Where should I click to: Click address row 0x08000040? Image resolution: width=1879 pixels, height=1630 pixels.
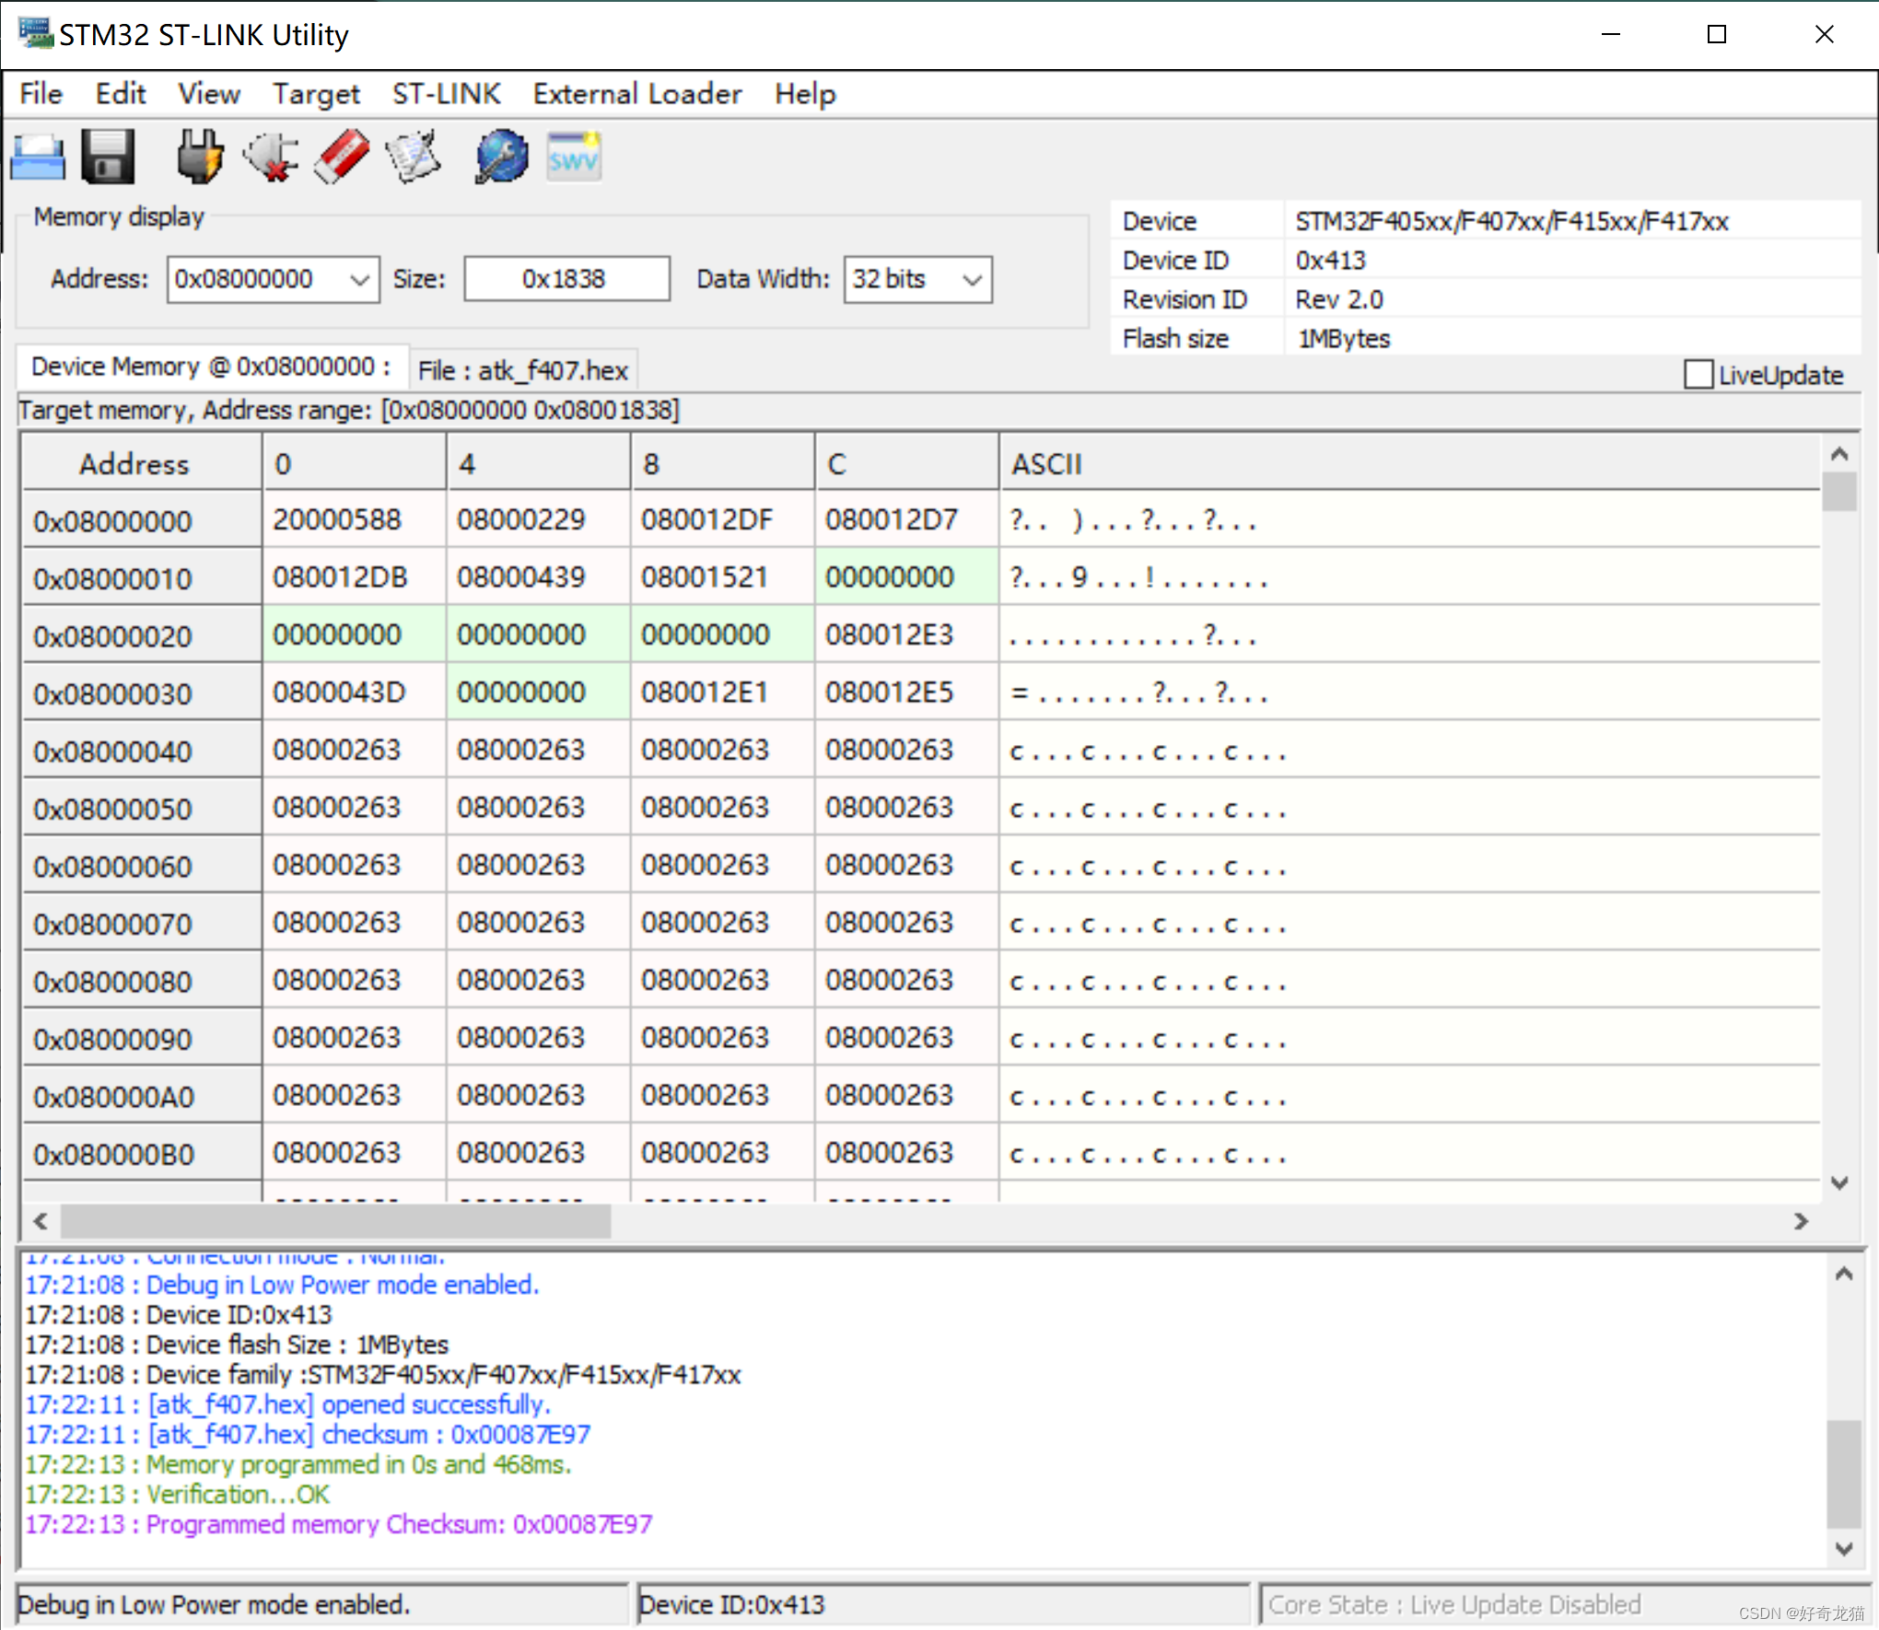142,751
